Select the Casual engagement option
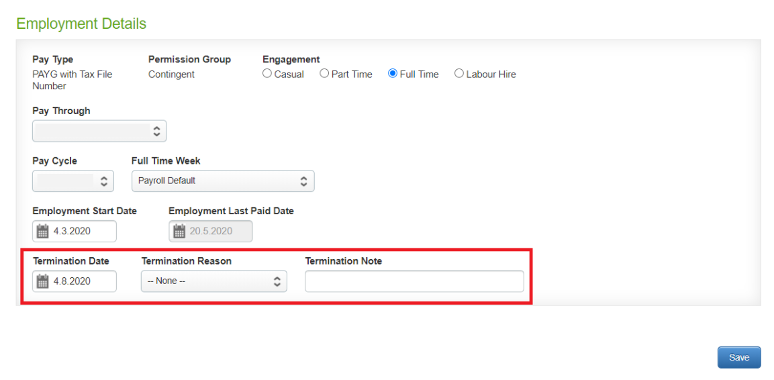Screen dimensions: 774x380 click(267, 74)
